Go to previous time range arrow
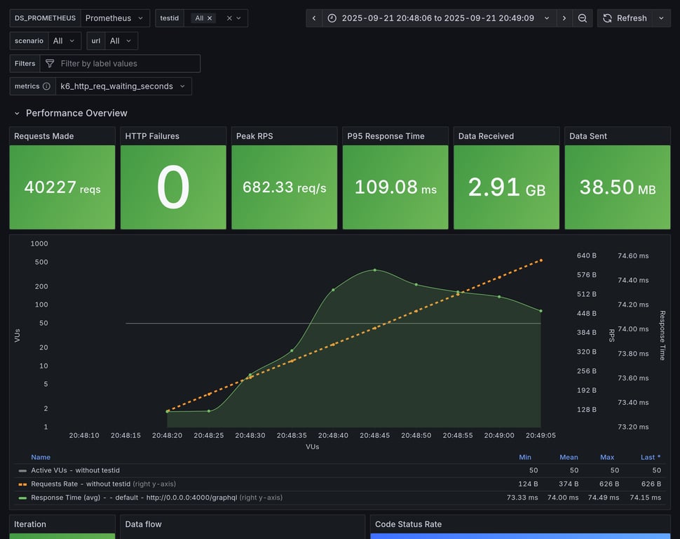The height and width of the screenshot is (539, 680). 314,18
